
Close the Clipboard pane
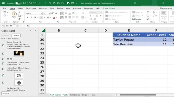36,31
